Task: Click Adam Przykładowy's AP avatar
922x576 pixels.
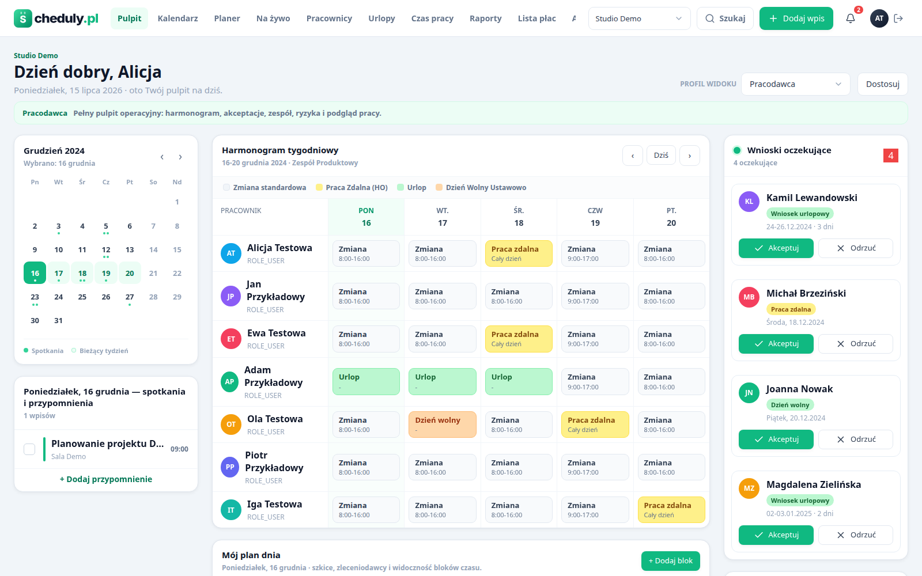Action: click(x=229, y=382)
